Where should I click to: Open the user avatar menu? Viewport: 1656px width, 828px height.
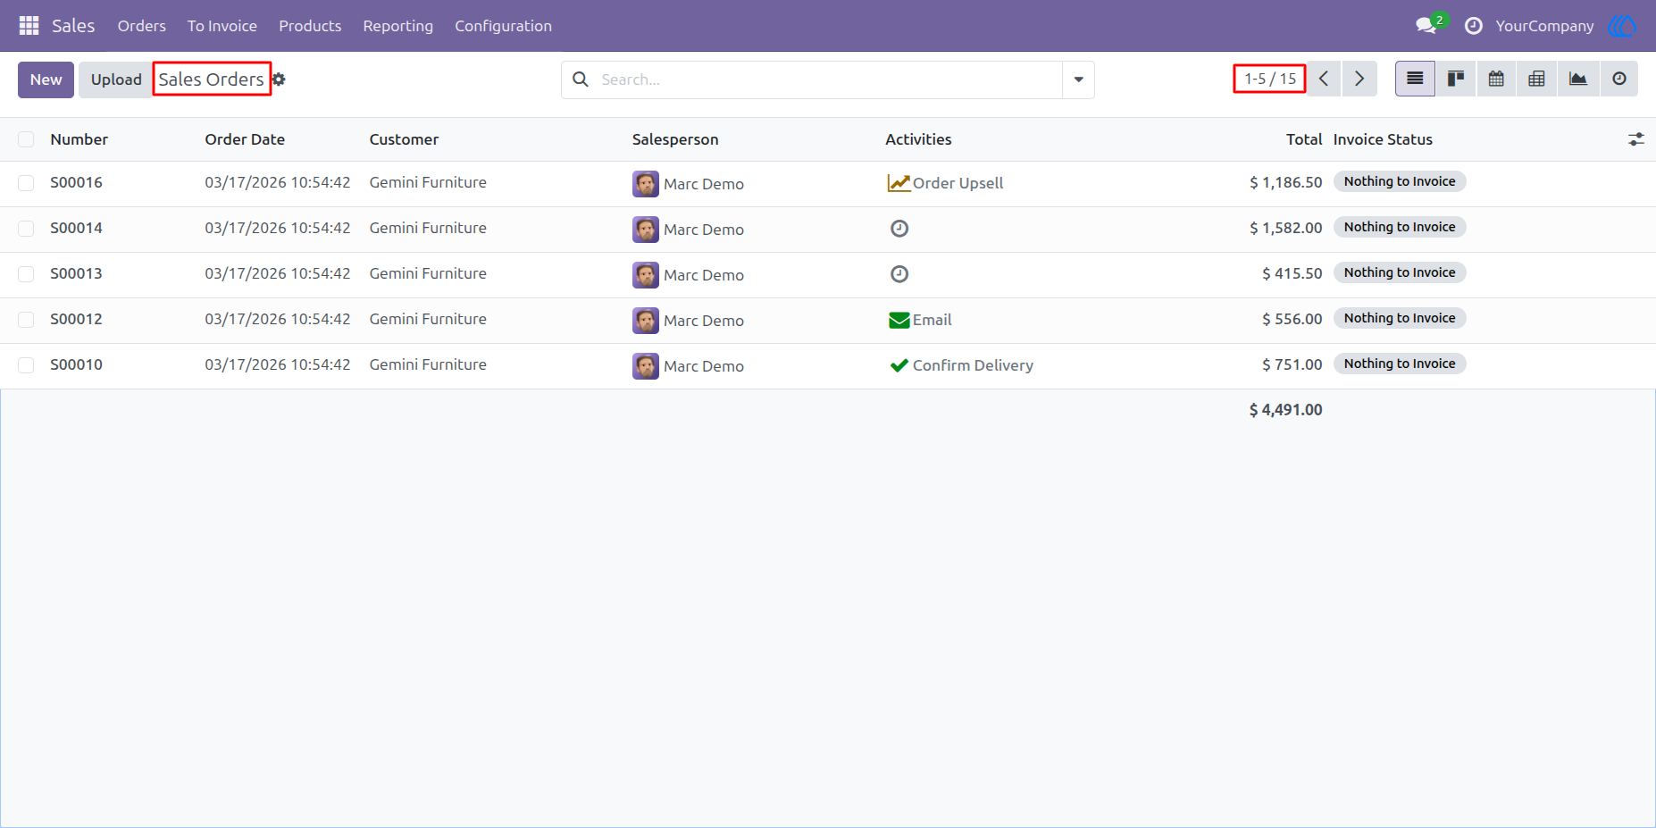1622,26
